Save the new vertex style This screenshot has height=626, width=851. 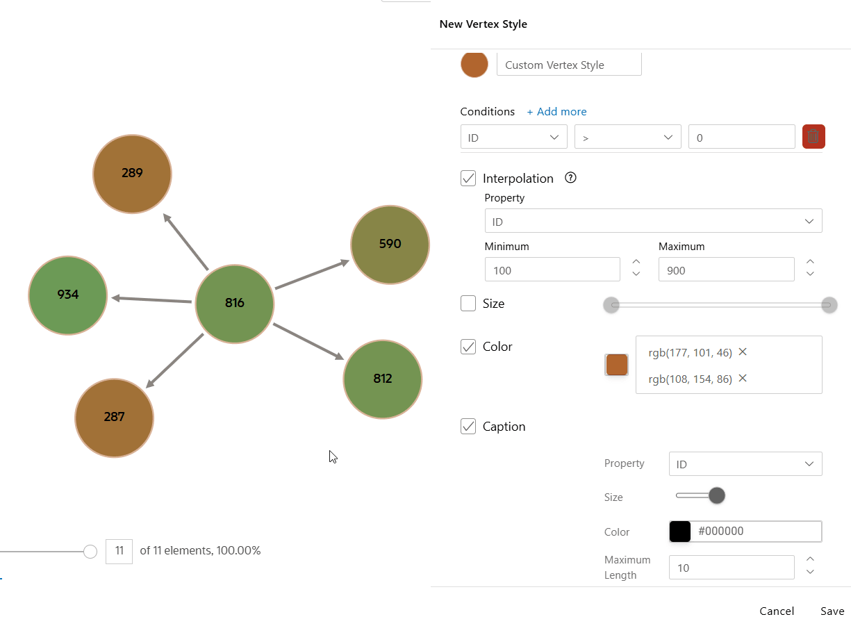tap(832, 611)
